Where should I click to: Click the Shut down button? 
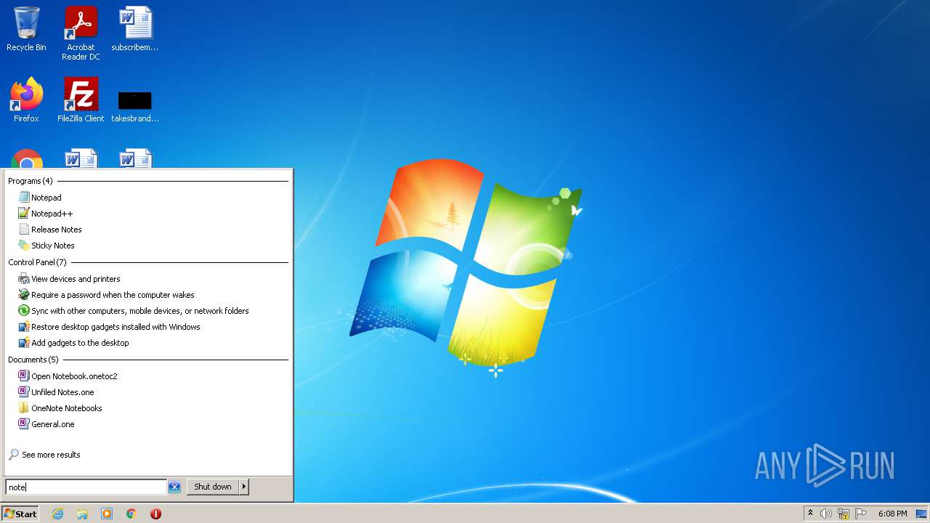pyautogui.click(x=213, y=487)
